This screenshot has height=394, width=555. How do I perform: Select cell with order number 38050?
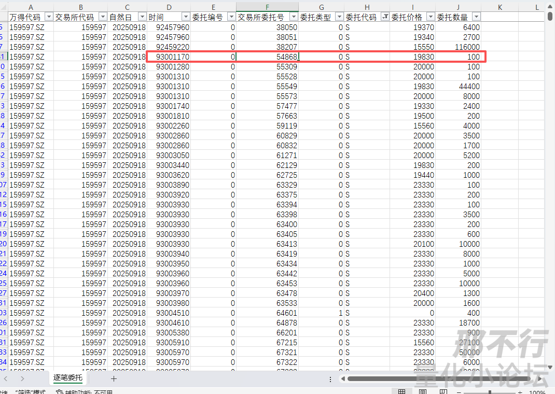[x=267, y=27]
